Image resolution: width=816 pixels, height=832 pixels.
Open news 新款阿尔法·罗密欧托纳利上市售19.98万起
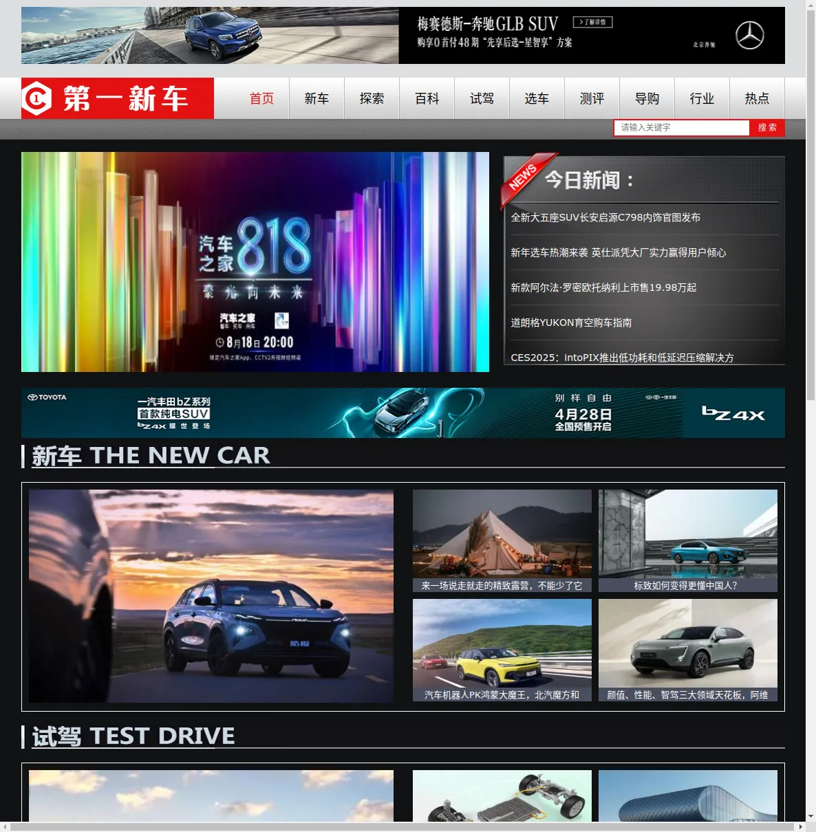tap(603, 287)
